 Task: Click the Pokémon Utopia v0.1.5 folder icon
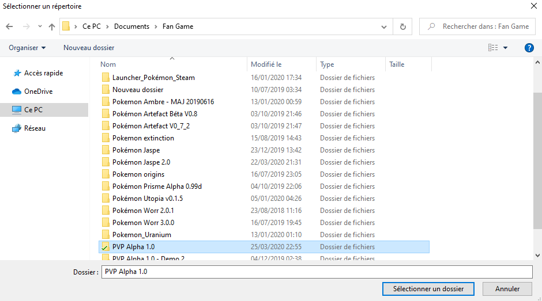[106, 198]
